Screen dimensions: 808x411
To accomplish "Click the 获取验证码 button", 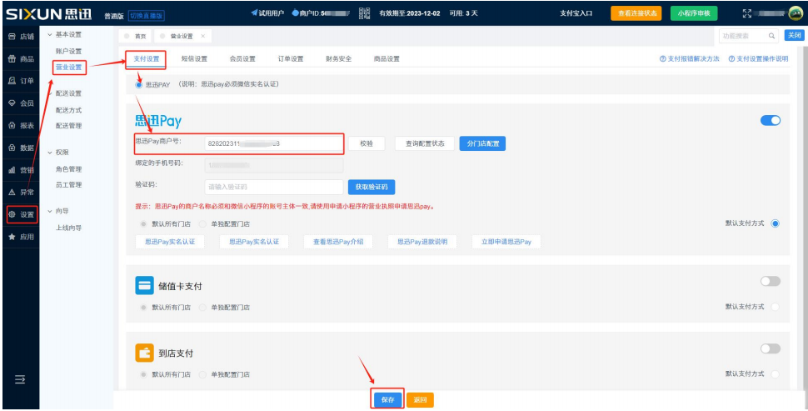I will 372,187.
